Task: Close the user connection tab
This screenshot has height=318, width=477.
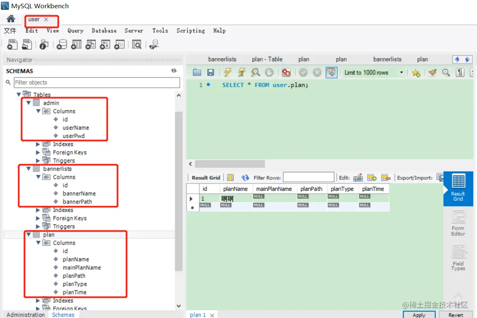Action: pos(46,19)
